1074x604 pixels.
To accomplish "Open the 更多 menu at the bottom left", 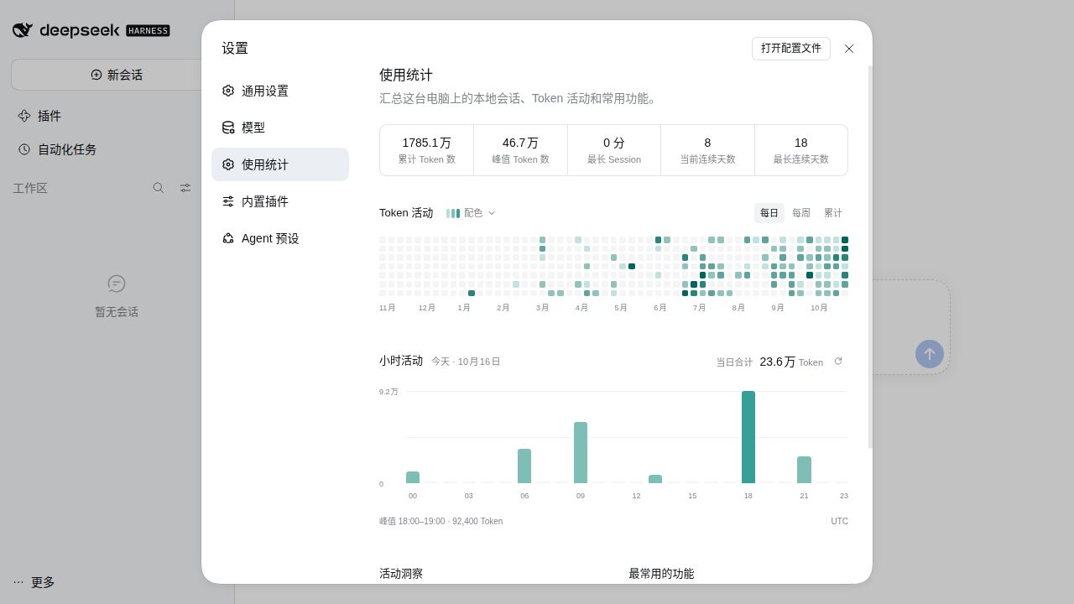I will pos(34,582).
